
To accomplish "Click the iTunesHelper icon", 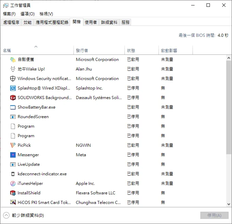I will [x=13, y=183].
